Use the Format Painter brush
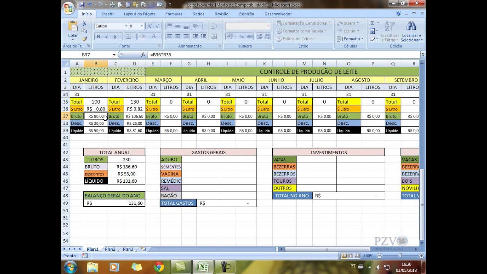This screenshot has width=487, height=274. point(84,38)
